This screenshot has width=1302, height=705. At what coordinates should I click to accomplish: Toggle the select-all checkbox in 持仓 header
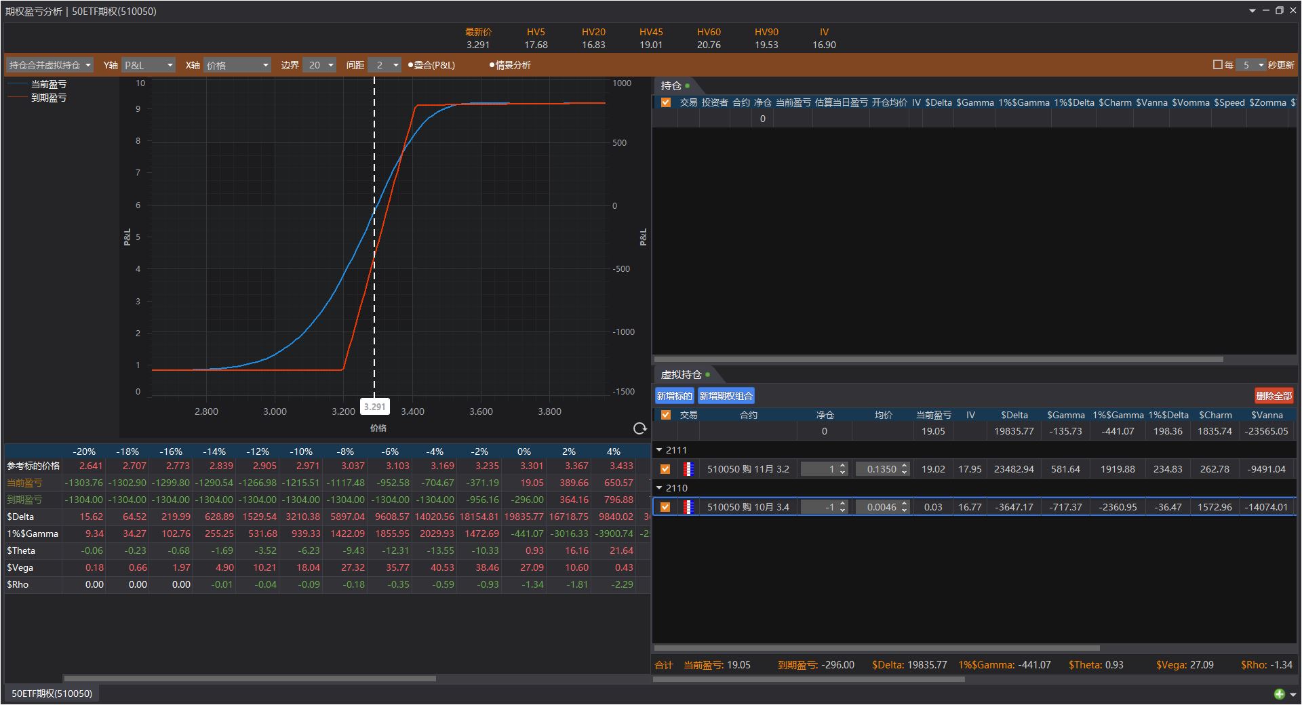(665, 102)
